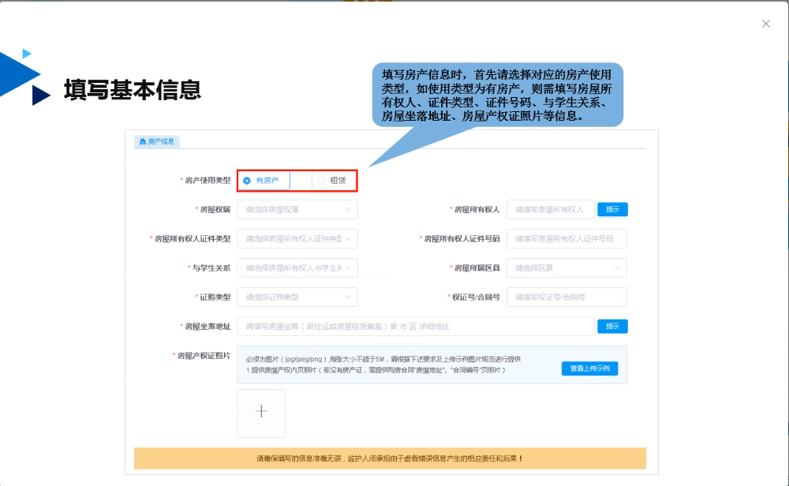Click 提示 button beside 房屋坐落地址
Image resolution: width=789 pixels, height=486 pixels.
pyautogui.click(x=612, y=327)
